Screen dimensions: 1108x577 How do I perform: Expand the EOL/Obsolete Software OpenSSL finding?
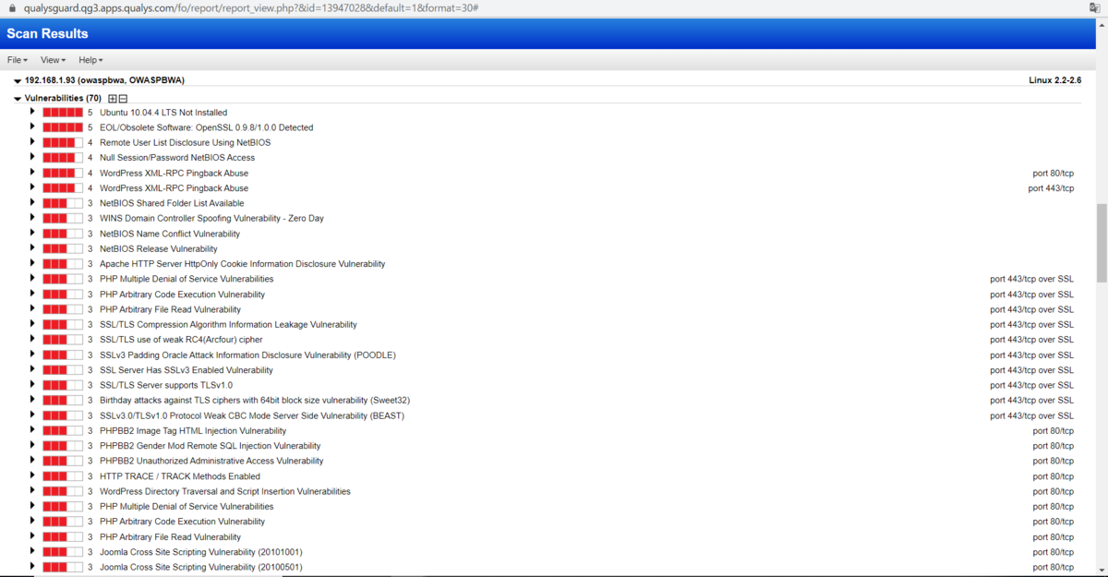pyautogui.click(x=31, y=127)
